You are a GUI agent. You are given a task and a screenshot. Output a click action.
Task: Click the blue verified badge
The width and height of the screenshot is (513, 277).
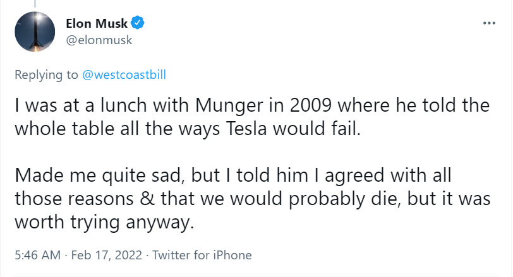tap(138, 24)
